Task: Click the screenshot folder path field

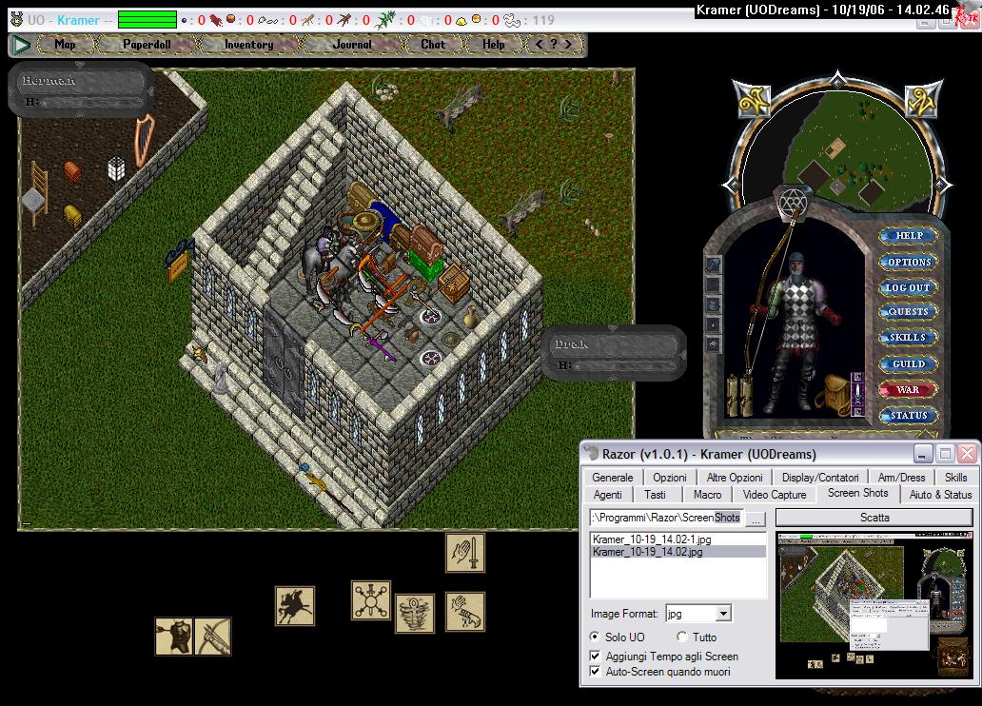Action: point(666,518)
